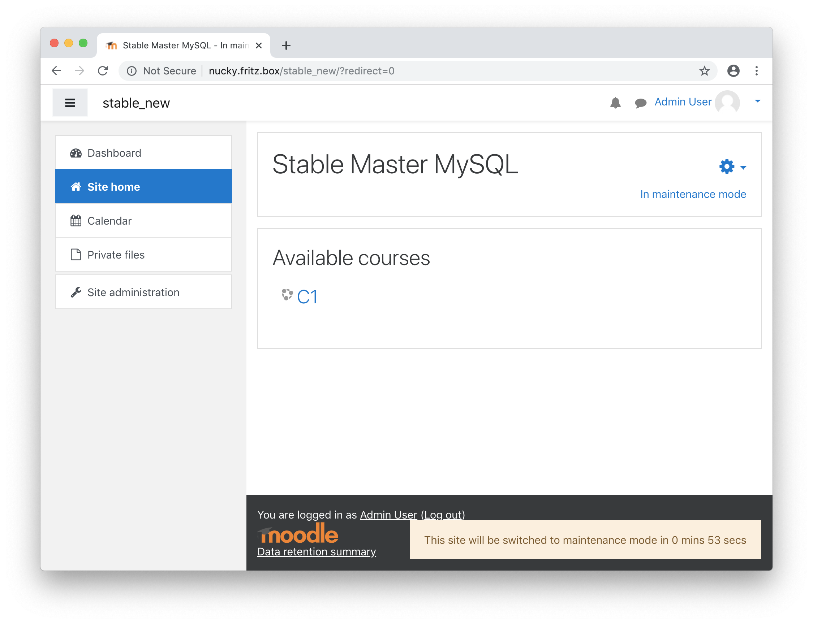Click the Site home house icon
The image size is (813, 624).
click(x=76, y=186)
